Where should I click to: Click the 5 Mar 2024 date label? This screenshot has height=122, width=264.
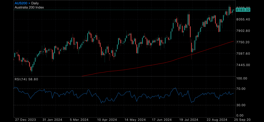[79, 120]
